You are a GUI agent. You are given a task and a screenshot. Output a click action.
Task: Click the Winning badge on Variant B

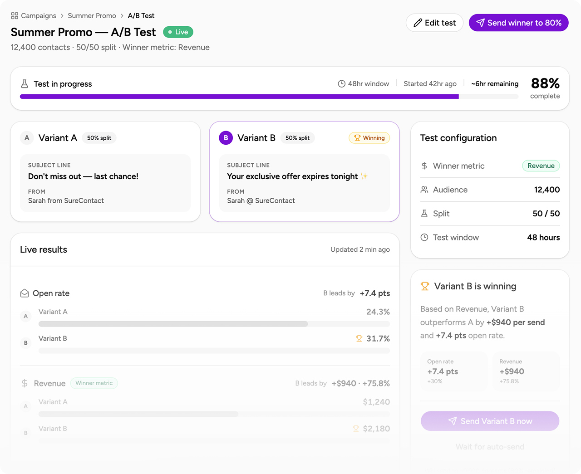click(369, 138)
